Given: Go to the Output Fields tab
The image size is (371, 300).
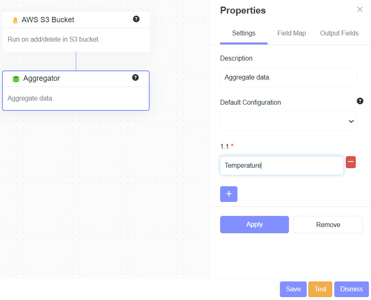Looking at the screenshot, I should pyautogui.click(x=339, y=33).
